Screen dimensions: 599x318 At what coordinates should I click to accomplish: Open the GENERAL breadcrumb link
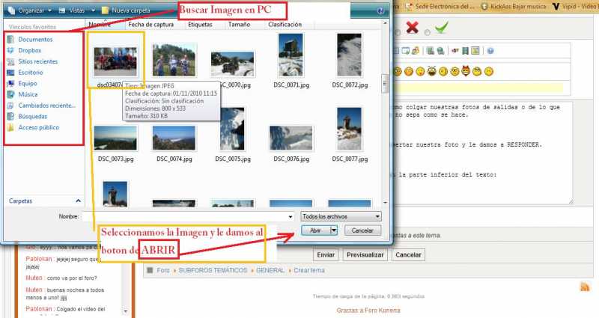click(270, 270)
